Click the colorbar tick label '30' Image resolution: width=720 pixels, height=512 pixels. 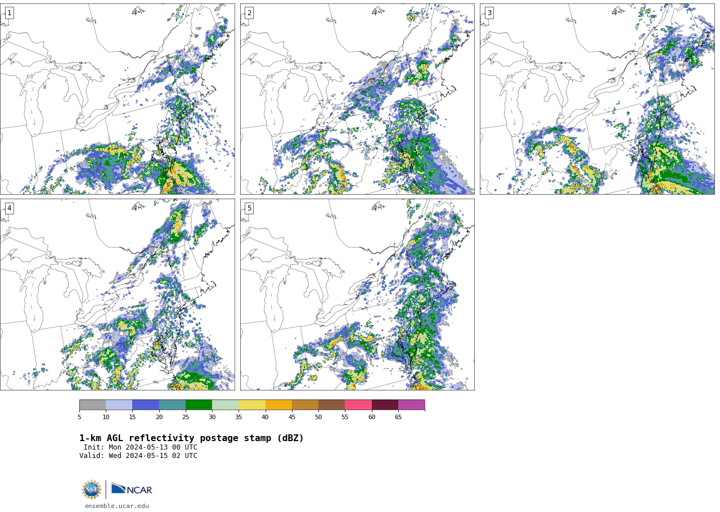pos(212,417)
